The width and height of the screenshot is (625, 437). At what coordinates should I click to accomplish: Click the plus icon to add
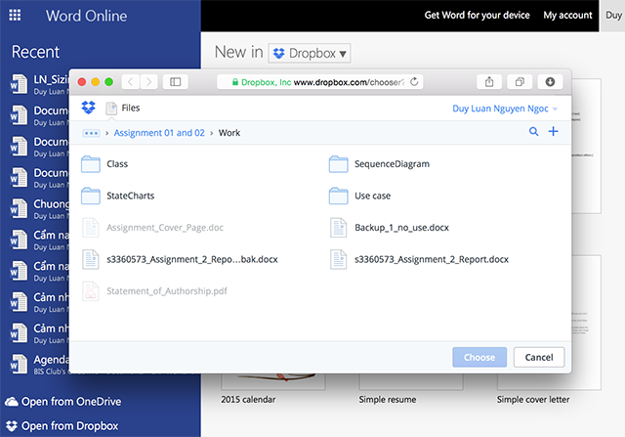click(x=554, y=131)
